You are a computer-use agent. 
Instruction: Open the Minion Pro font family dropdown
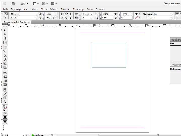point(37,14)
